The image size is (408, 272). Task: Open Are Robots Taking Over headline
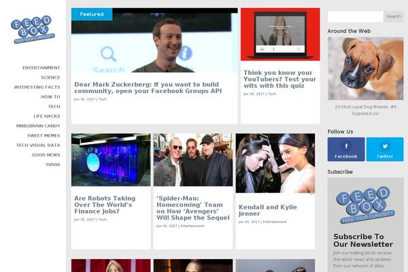[105, 205]
